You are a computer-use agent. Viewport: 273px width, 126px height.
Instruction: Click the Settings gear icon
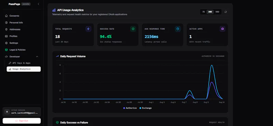tap(6, 43)
